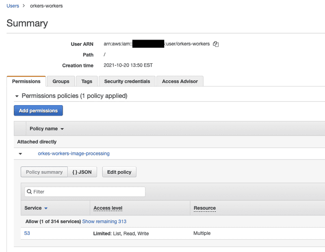Open the Security credentials tab
The width and height of the screenshot is (325, 252).
point(127,82)
